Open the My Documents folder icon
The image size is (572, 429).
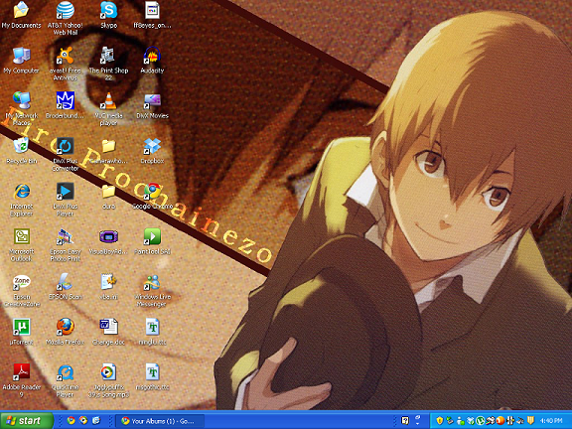pyautogui.click(x=21, y=10)
